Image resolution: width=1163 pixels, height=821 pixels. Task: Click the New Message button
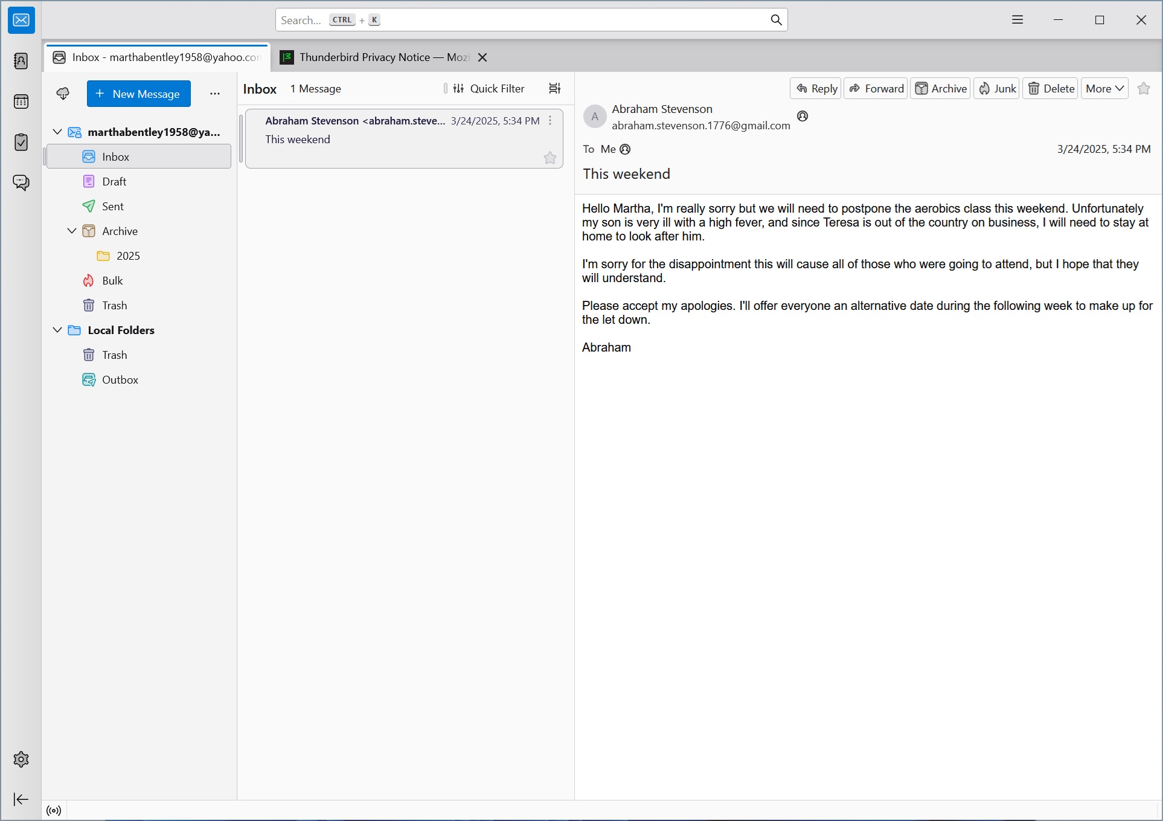click(139, 94)
